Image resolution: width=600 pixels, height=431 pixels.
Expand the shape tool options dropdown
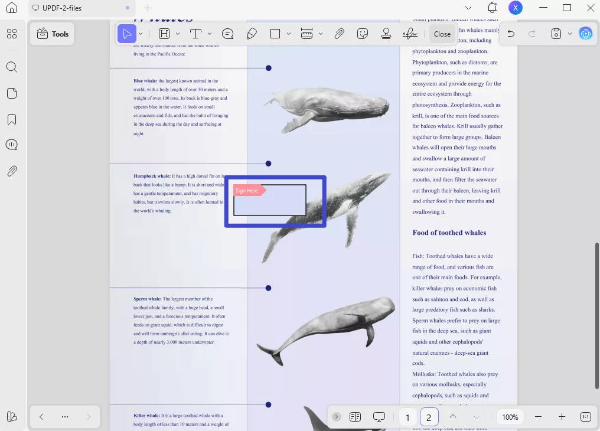click(289, 34)
